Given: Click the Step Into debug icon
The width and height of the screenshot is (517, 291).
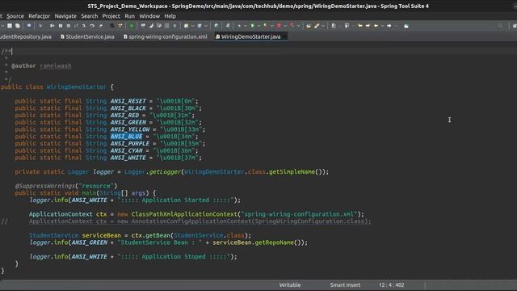Looking at the screenshot, I should pos(84,26).
